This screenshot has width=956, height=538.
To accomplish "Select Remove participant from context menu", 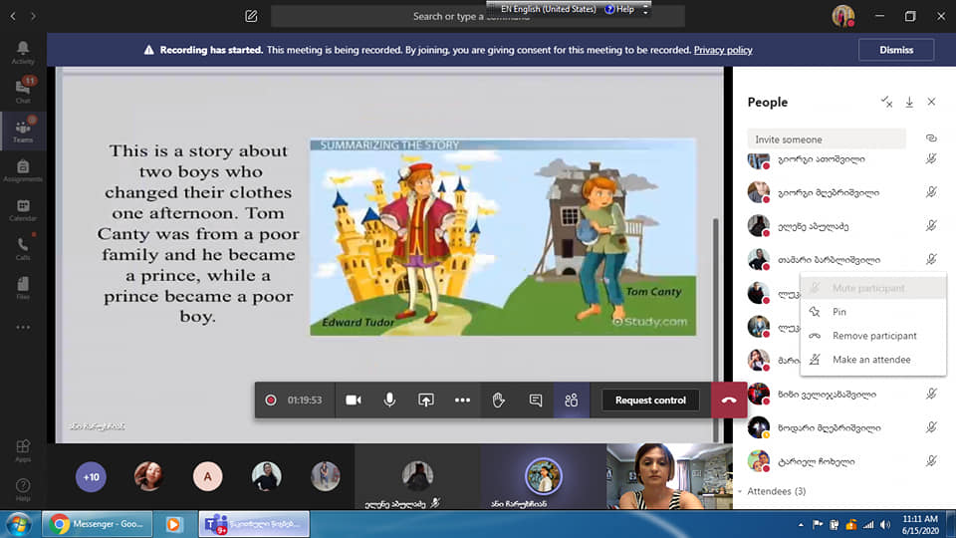I will pos(873,336).
